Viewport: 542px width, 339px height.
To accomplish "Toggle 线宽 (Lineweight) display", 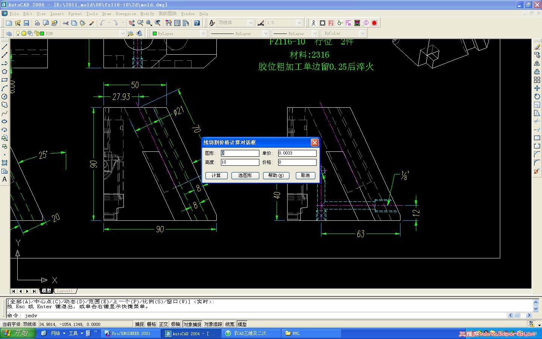I will (x=230, y=324).
